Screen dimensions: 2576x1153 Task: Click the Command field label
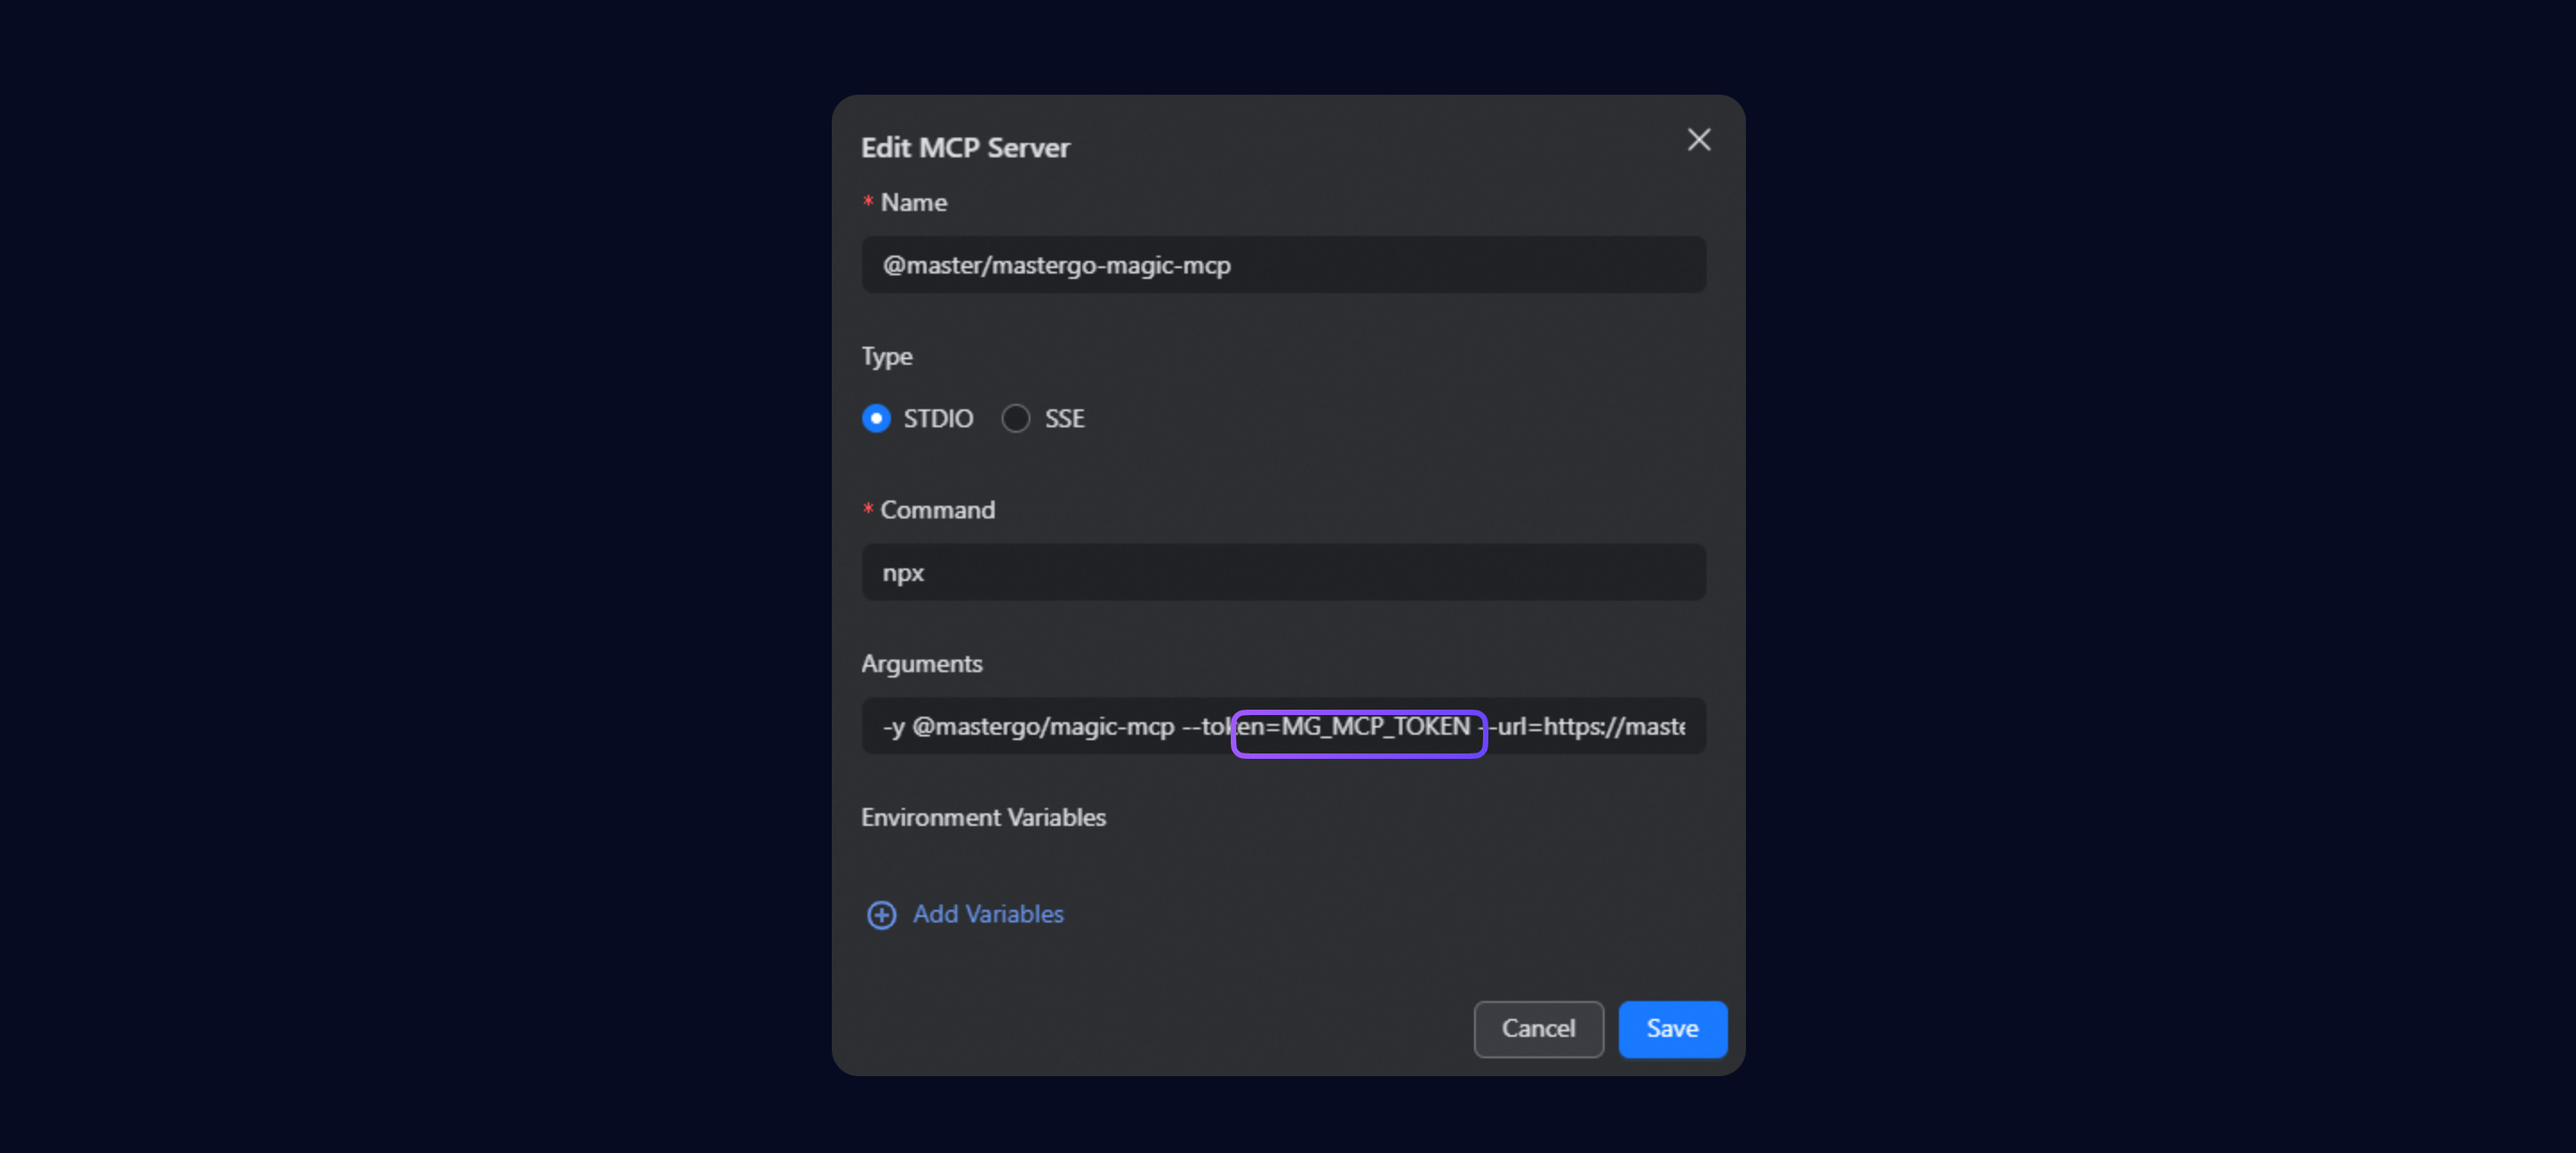coord(937,510)
